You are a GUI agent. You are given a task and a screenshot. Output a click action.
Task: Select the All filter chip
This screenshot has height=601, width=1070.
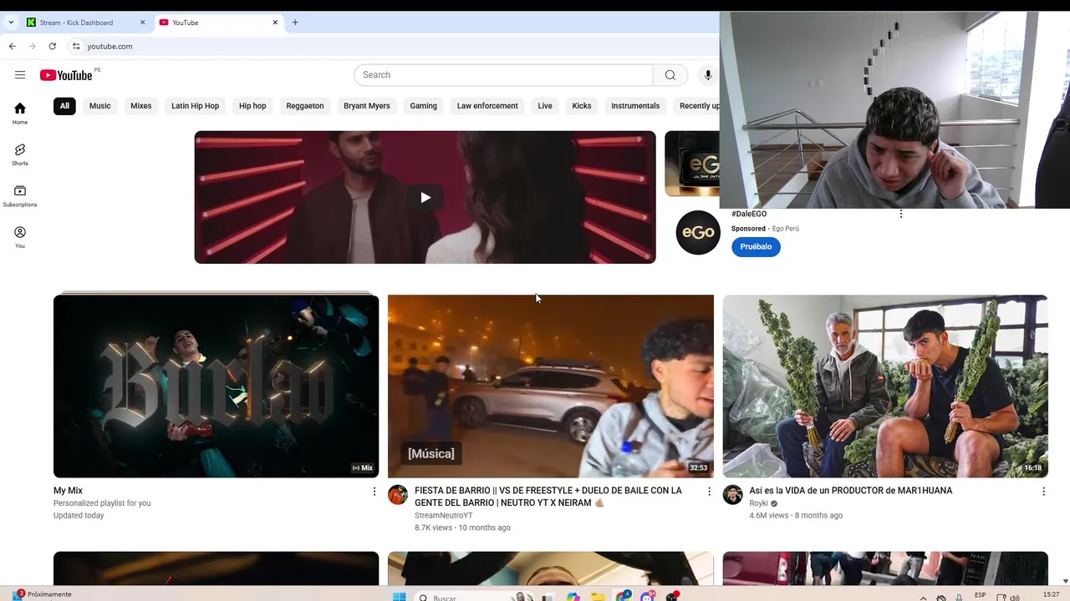pyautogui.click(x=64, y=106)
